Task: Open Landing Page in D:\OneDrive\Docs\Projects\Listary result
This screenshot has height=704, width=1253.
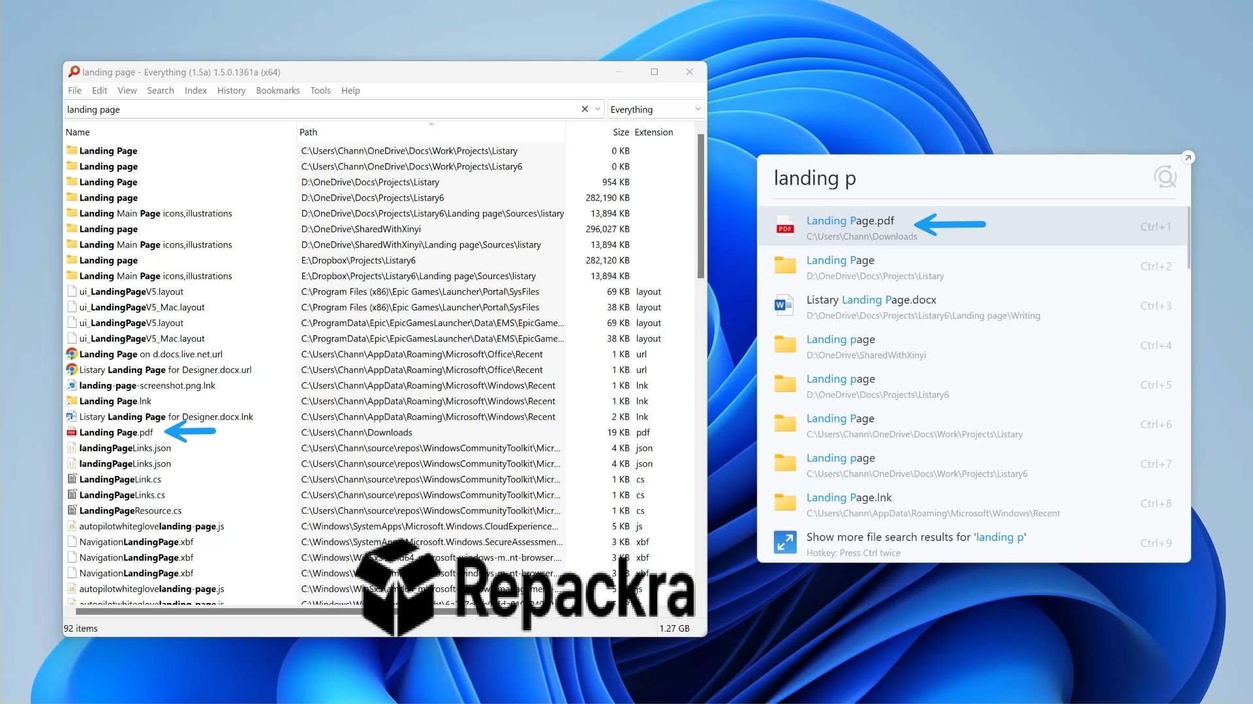Action: click(x=972, y=267)
